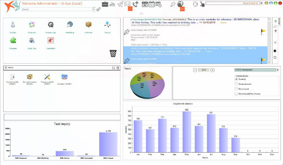This screenshot has width=283, height=165.
Task: Open the Department dropdown at top right
Action: click(261, 3)
